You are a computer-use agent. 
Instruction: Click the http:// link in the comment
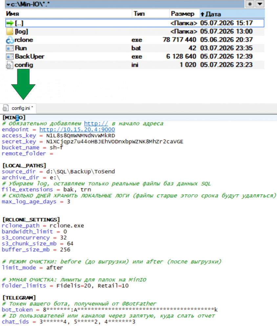pyautogui.click(x=96, y=124)
